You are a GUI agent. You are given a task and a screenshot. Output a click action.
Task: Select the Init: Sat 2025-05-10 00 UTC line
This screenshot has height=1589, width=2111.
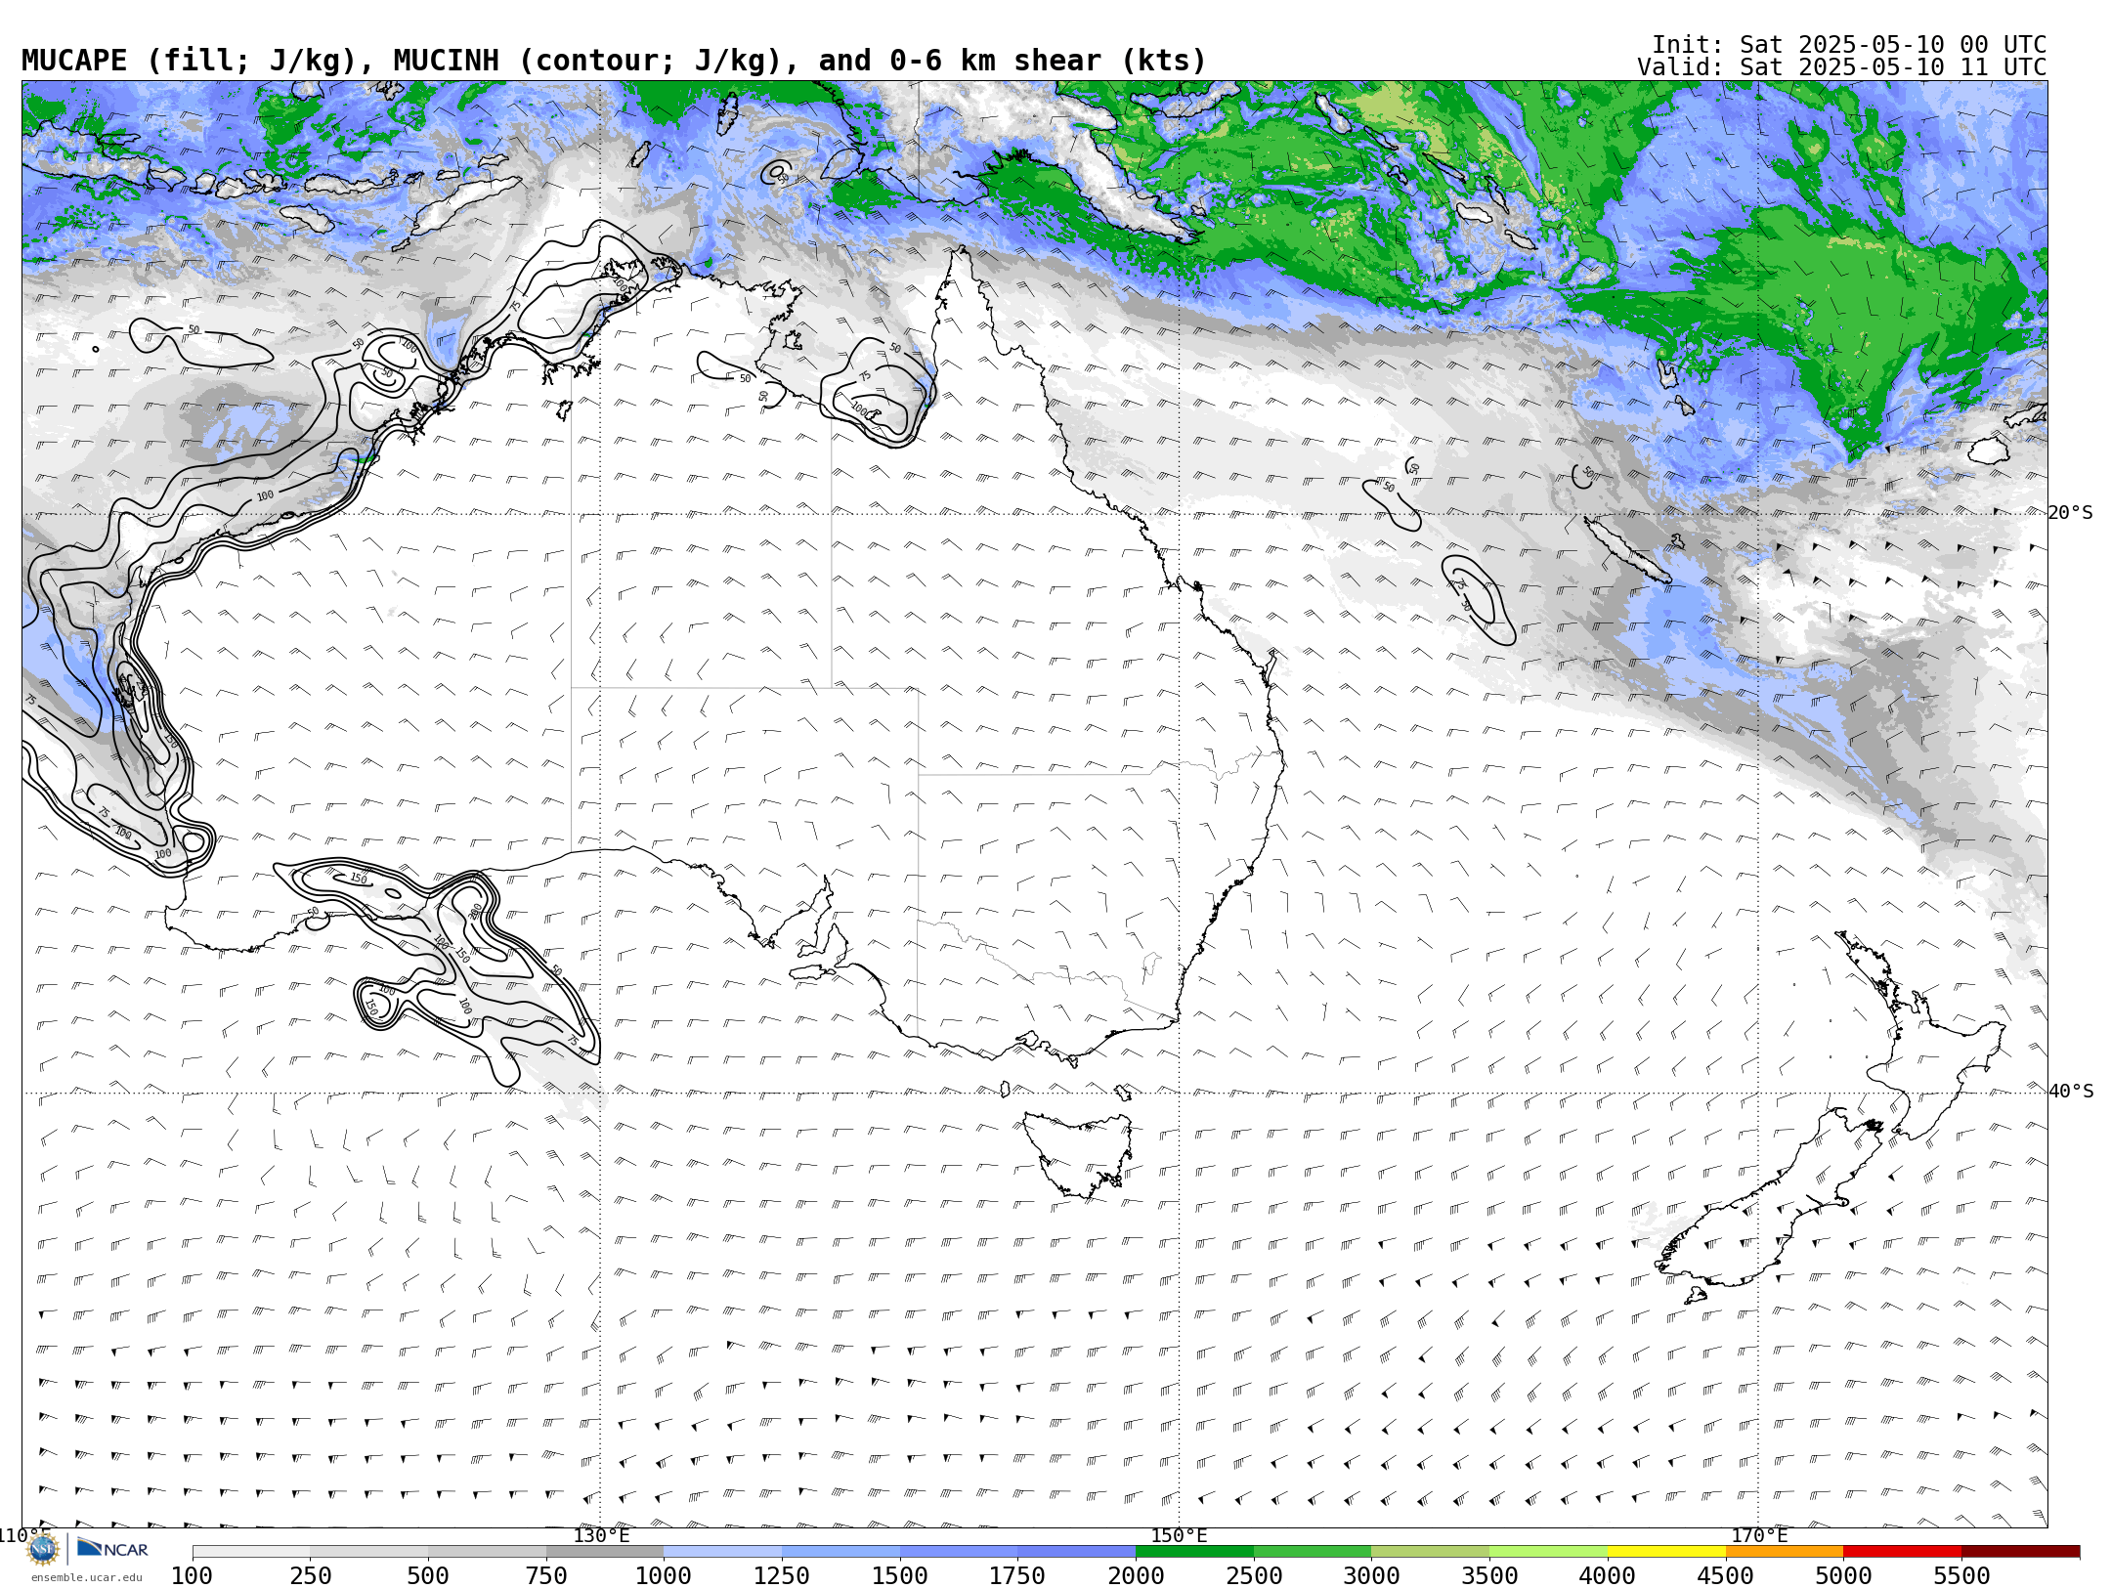click(1848, 45)
